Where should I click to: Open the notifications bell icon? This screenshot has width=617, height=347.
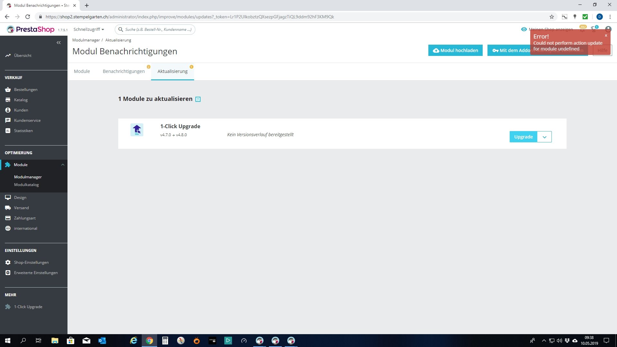[x=582, y=30]
